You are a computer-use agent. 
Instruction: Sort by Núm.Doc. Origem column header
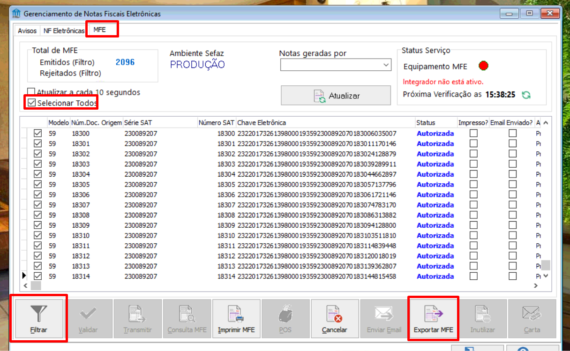(97, 123)
